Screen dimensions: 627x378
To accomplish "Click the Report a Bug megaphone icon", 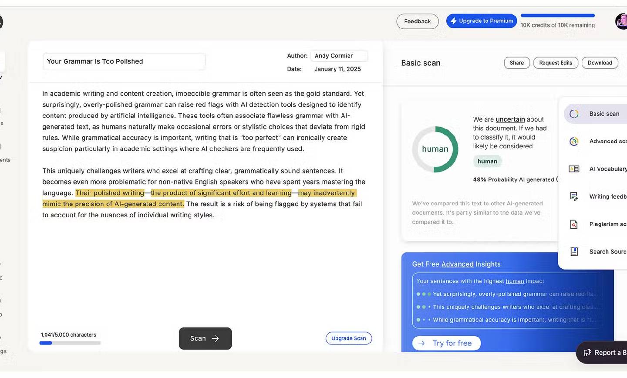I will (x=587, y=352).
